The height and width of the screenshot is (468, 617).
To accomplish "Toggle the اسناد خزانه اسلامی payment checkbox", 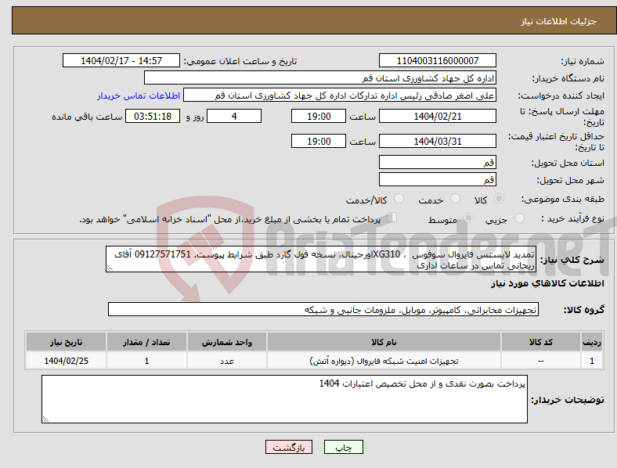I will [392, 218].
